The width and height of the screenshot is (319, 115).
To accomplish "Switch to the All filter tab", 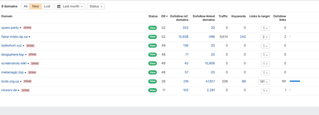I will click(x=25, y=6).
